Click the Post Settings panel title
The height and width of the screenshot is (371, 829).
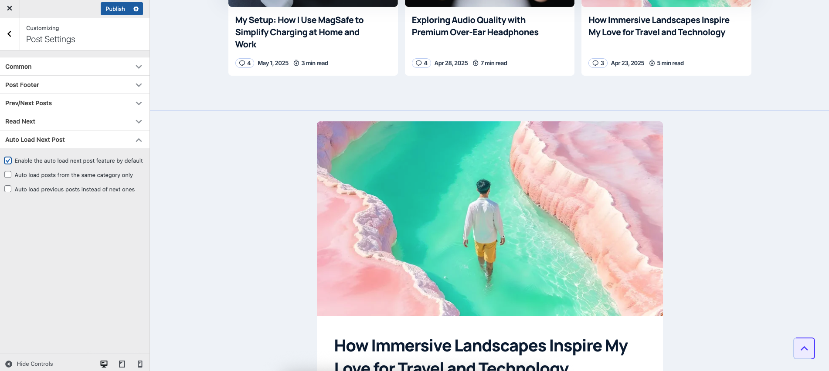click(51, 39)
